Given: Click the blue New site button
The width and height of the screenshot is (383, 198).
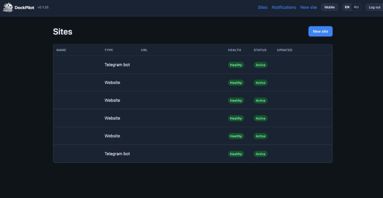Looking at the screenshot, I should click(321, 31).
